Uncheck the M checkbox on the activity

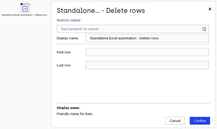(22, 4)
